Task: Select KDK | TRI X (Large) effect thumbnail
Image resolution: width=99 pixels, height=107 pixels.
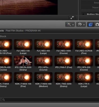Action: pyautogui.click(x=84, y=77)
